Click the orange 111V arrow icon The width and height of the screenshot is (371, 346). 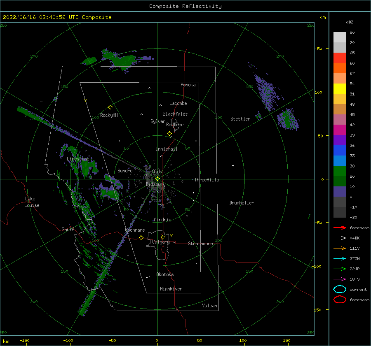click(x=340, y=248)
